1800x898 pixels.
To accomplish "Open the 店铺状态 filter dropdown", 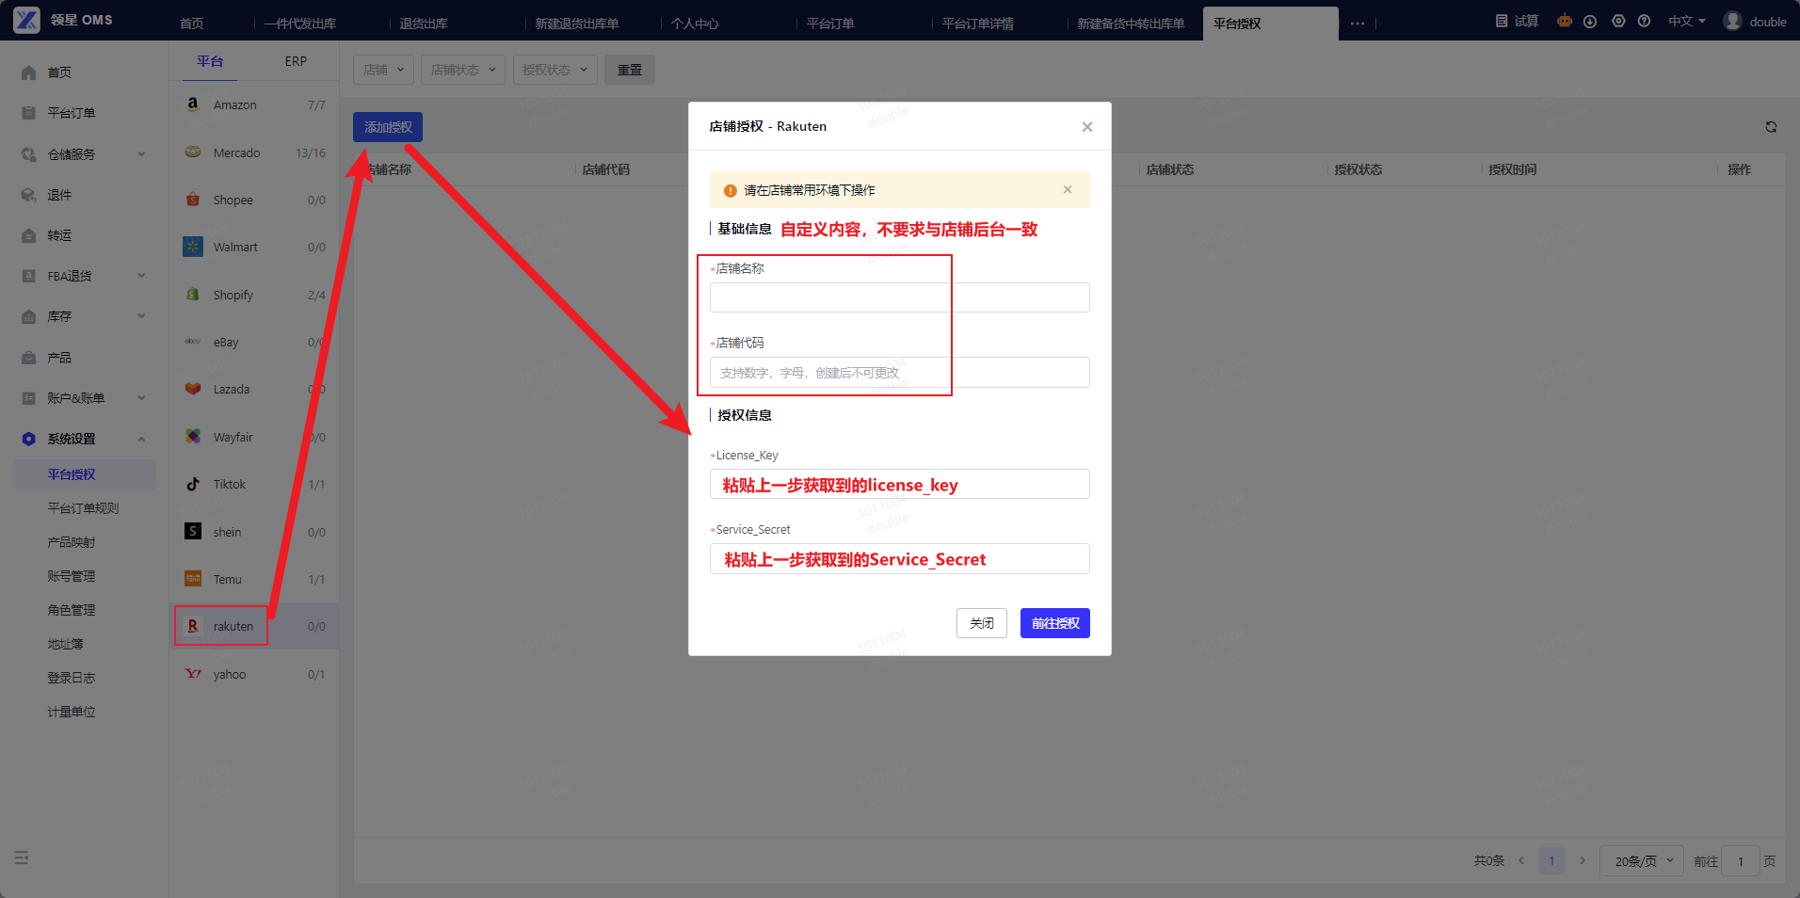I will (463, 70).
